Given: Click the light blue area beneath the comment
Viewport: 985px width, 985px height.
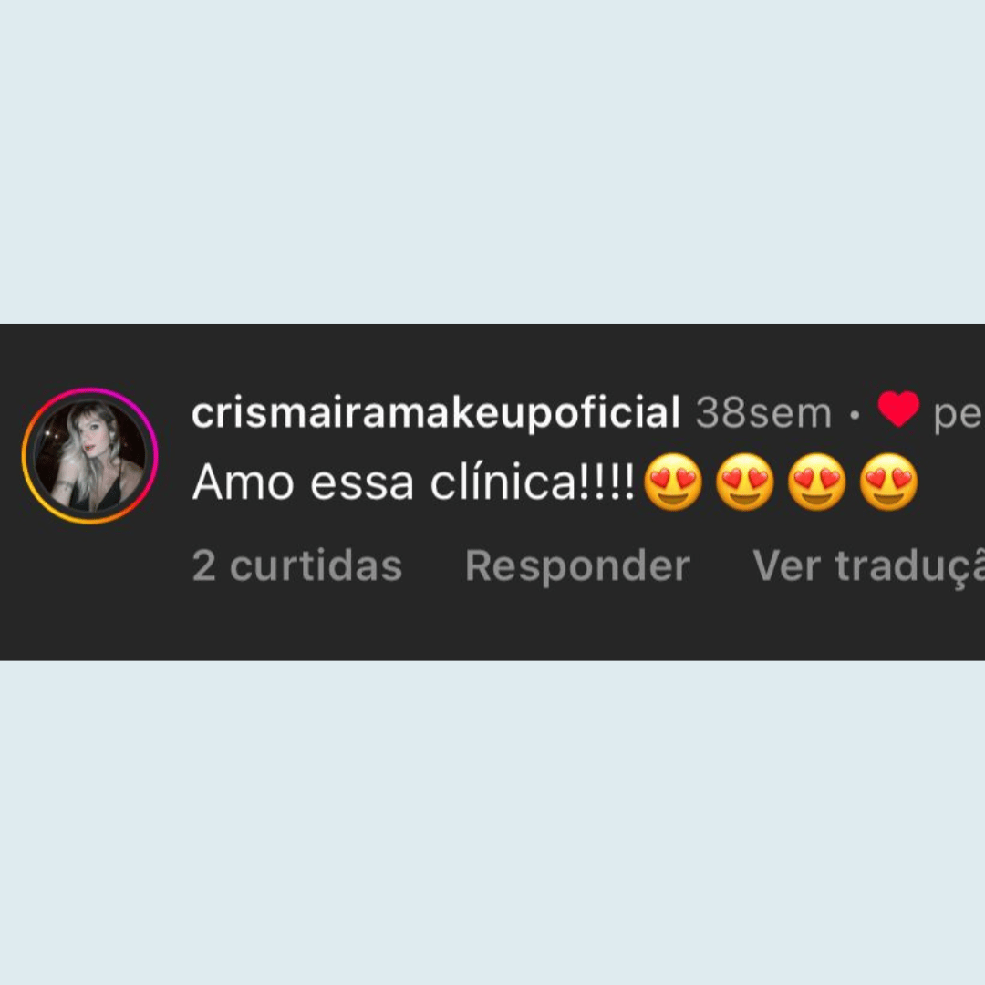Looking at the screenshot, I should (493, 823).
